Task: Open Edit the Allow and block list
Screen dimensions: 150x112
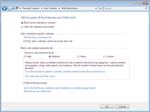Action: (37, 37)
